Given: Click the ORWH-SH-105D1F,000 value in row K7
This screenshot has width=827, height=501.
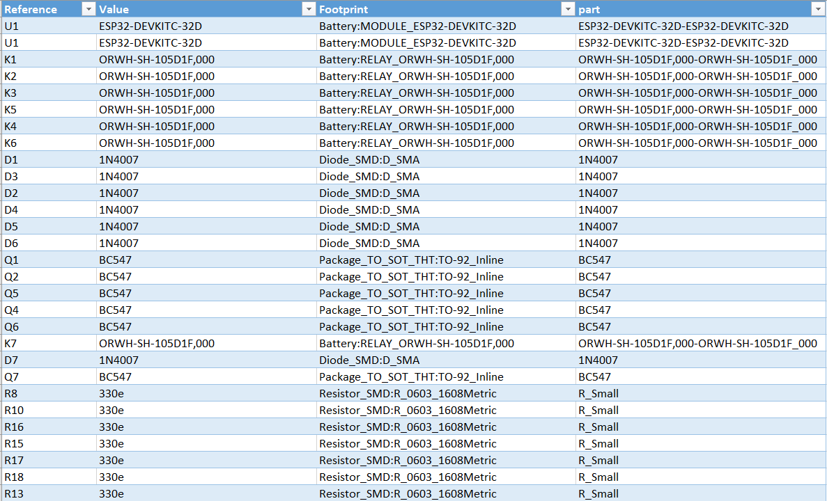Looking at the screenshot, I should pos(157,344).
